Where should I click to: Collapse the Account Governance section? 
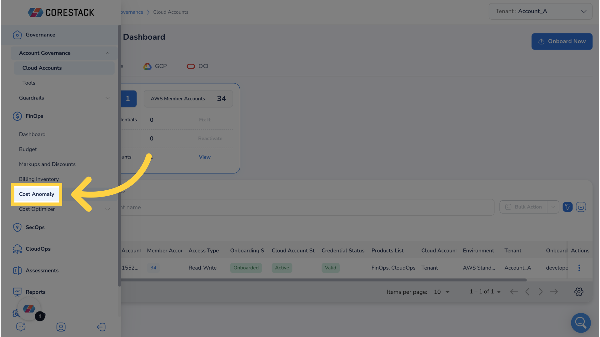pos(107,53)
